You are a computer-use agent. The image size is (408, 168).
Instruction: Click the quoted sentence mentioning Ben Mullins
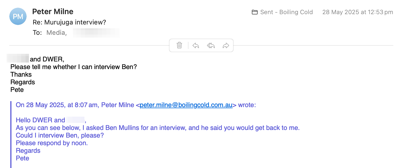click(158, 128)
